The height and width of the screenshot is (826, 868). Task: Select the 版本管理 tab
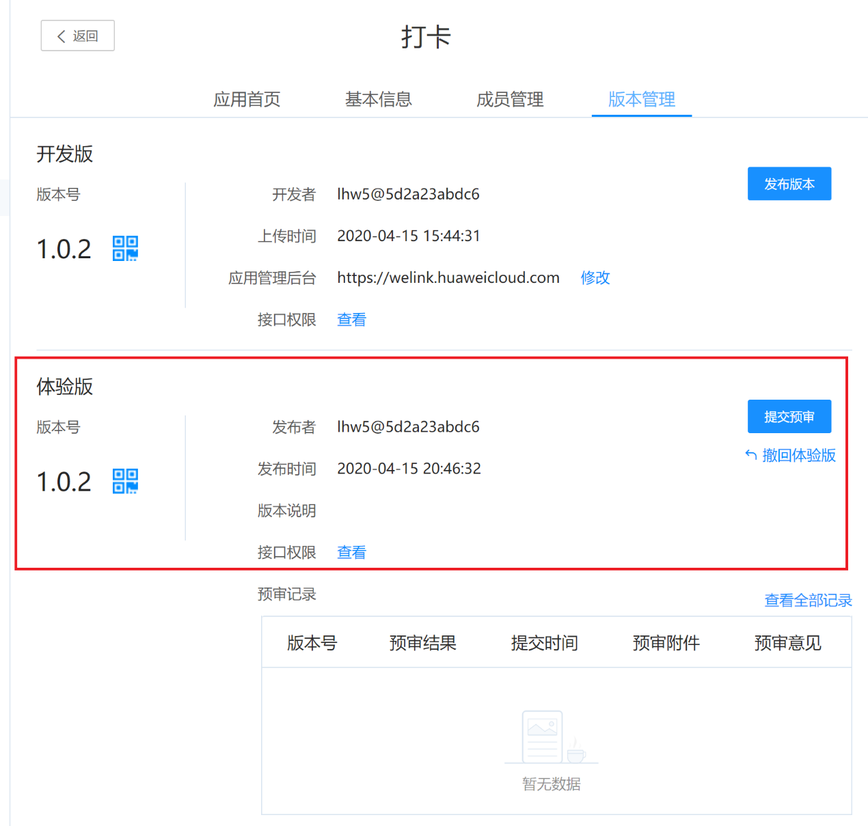[x=641, y=100]
